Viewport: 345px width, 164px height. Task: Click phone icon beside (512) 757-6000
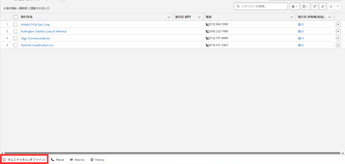point(207,38)
